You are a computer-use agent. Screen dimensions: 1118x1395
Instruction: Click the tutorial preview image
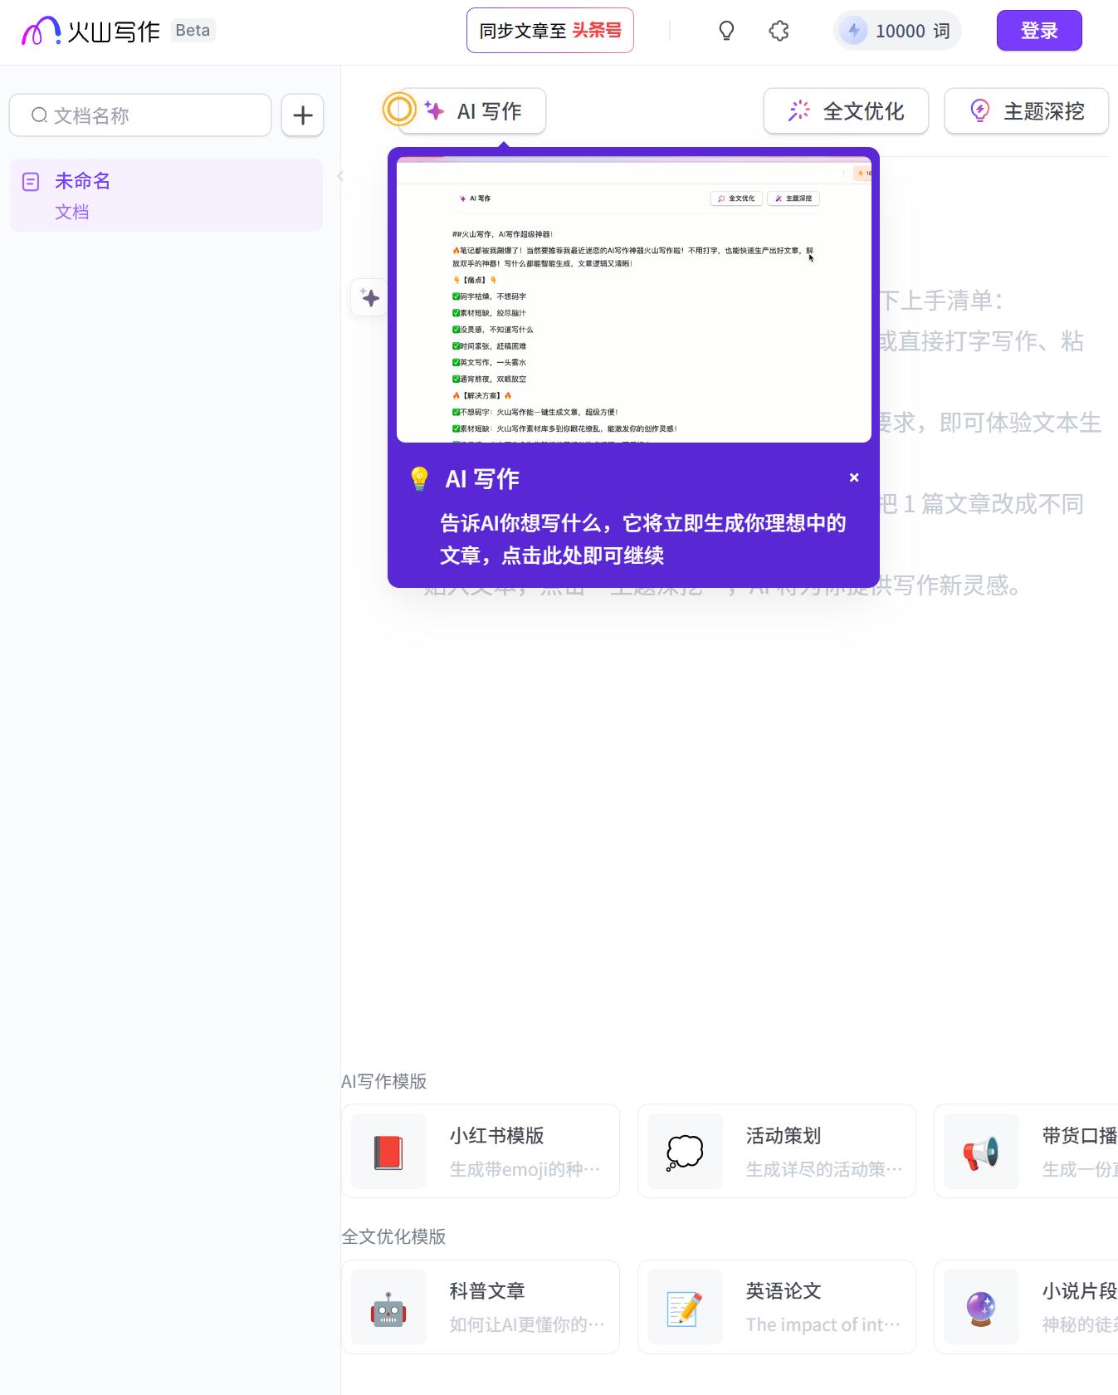coord(634,300)
